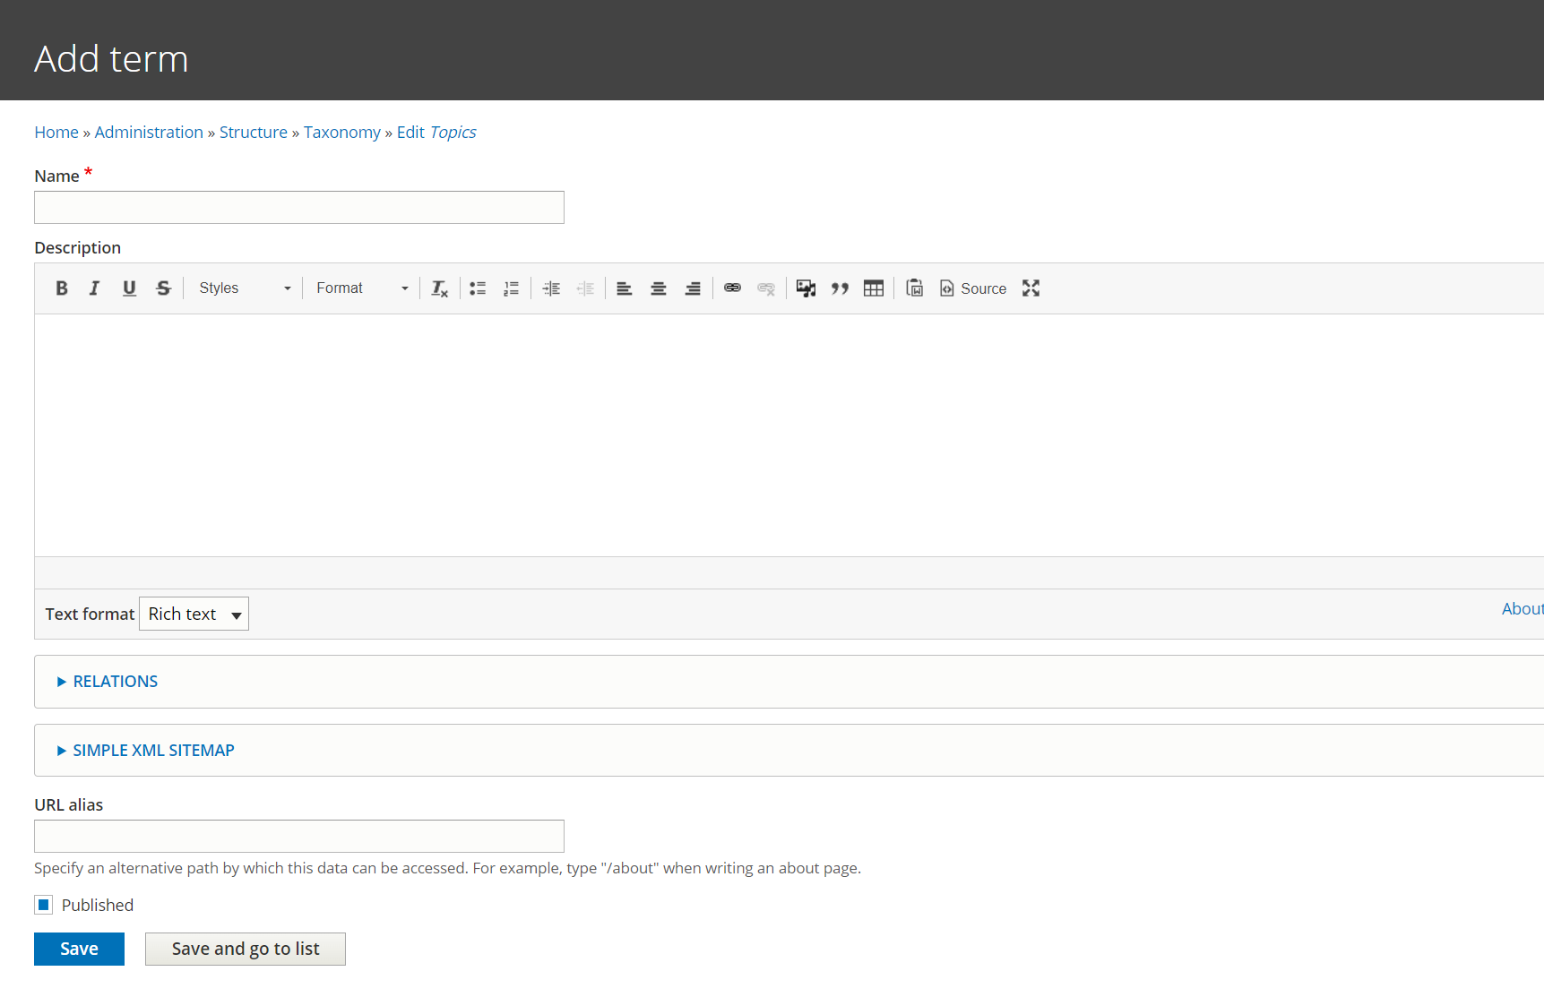Open the Text format select box
The height and width of the screenshot is (997, 1544).
194,615
